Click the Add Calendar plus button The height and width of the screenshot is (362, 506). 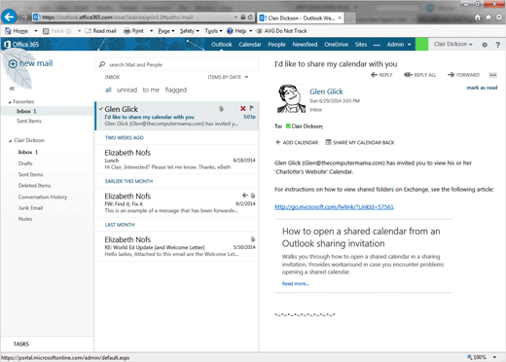coord(297,142)
